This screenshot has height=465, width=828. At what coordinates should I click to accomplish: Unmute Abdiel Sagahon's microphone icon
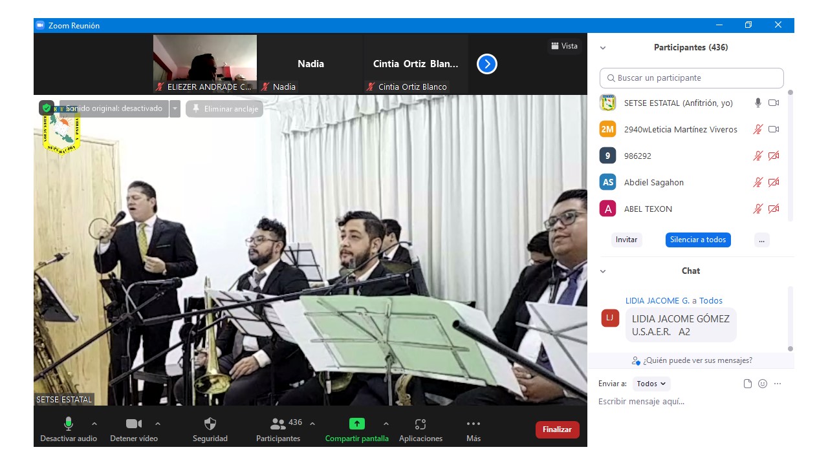point(757,183)
